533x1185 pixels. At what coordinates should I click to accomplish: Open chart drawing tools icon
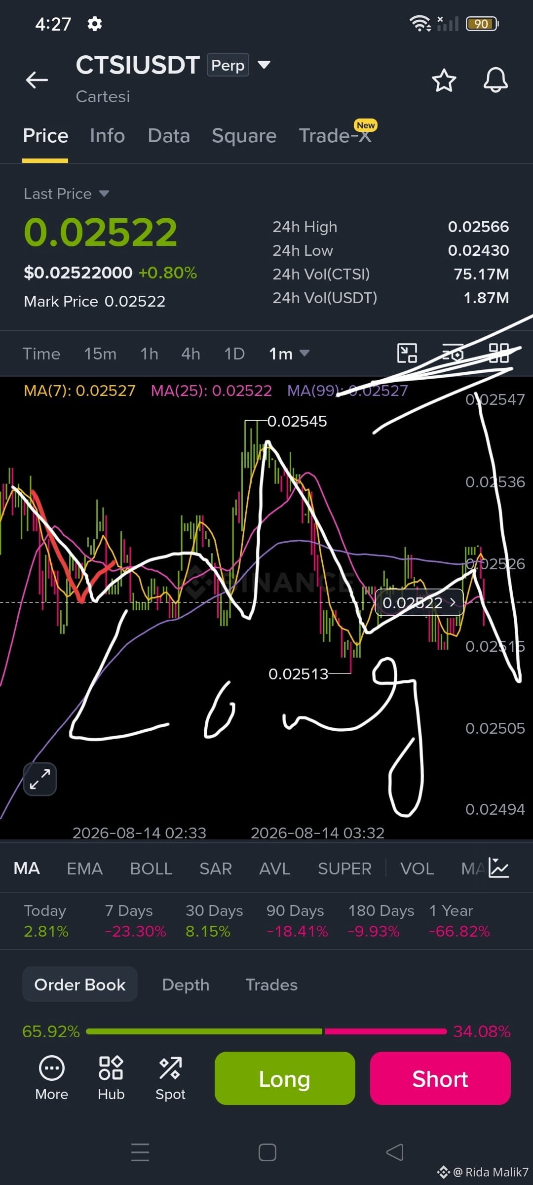407,354
